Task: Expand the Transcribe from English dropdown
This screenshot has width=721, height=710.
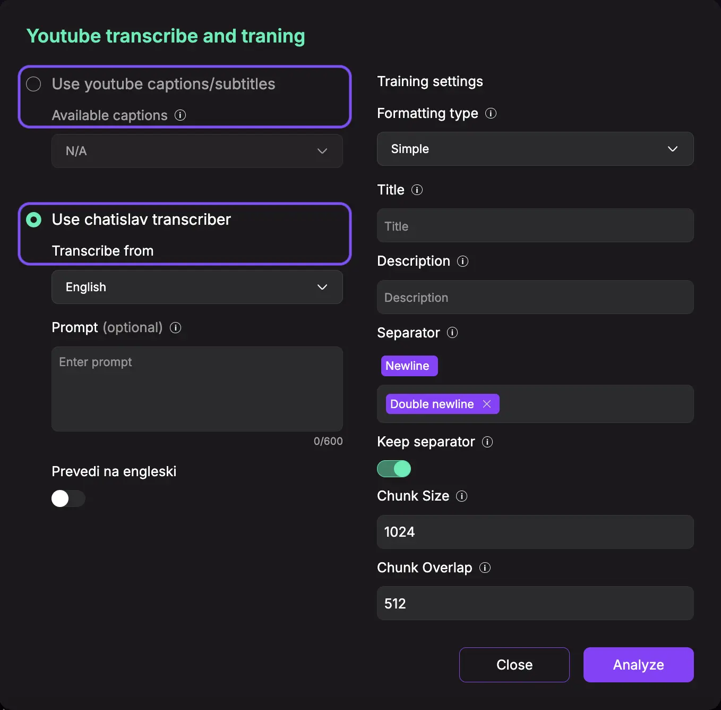Action: [197, 287]
